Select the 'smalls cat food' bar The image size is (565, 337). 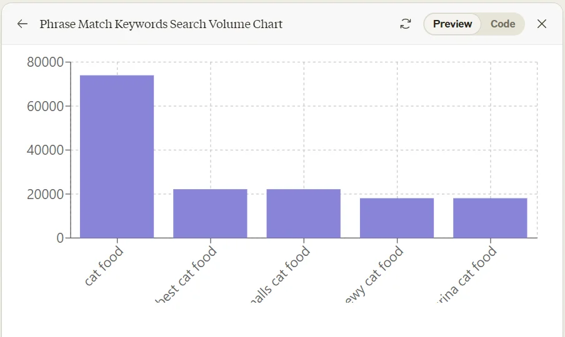303,213
